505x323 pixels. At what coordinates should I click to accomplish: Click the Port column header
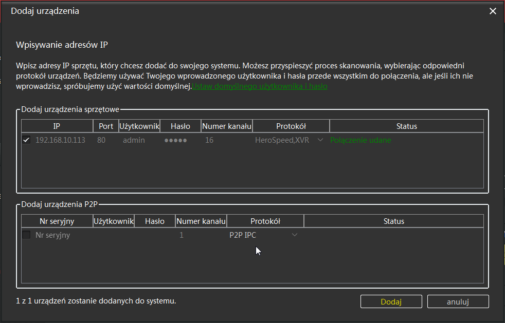tap(105, 126)
